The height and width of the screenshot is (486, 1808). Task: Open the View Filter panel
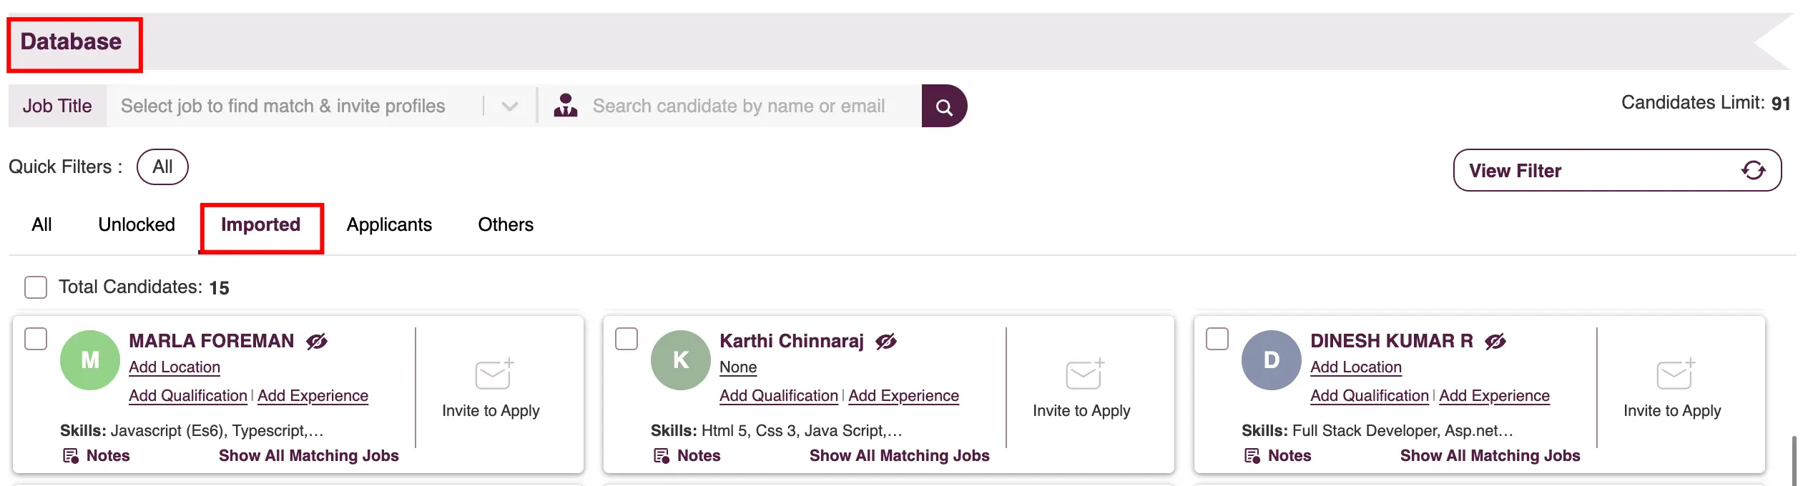(1617, 170)
